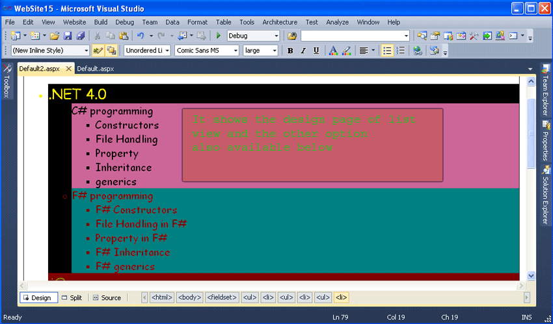Select the Default2.aspx tab
This screenshot has height=324, width=553.
coord(40,69)
